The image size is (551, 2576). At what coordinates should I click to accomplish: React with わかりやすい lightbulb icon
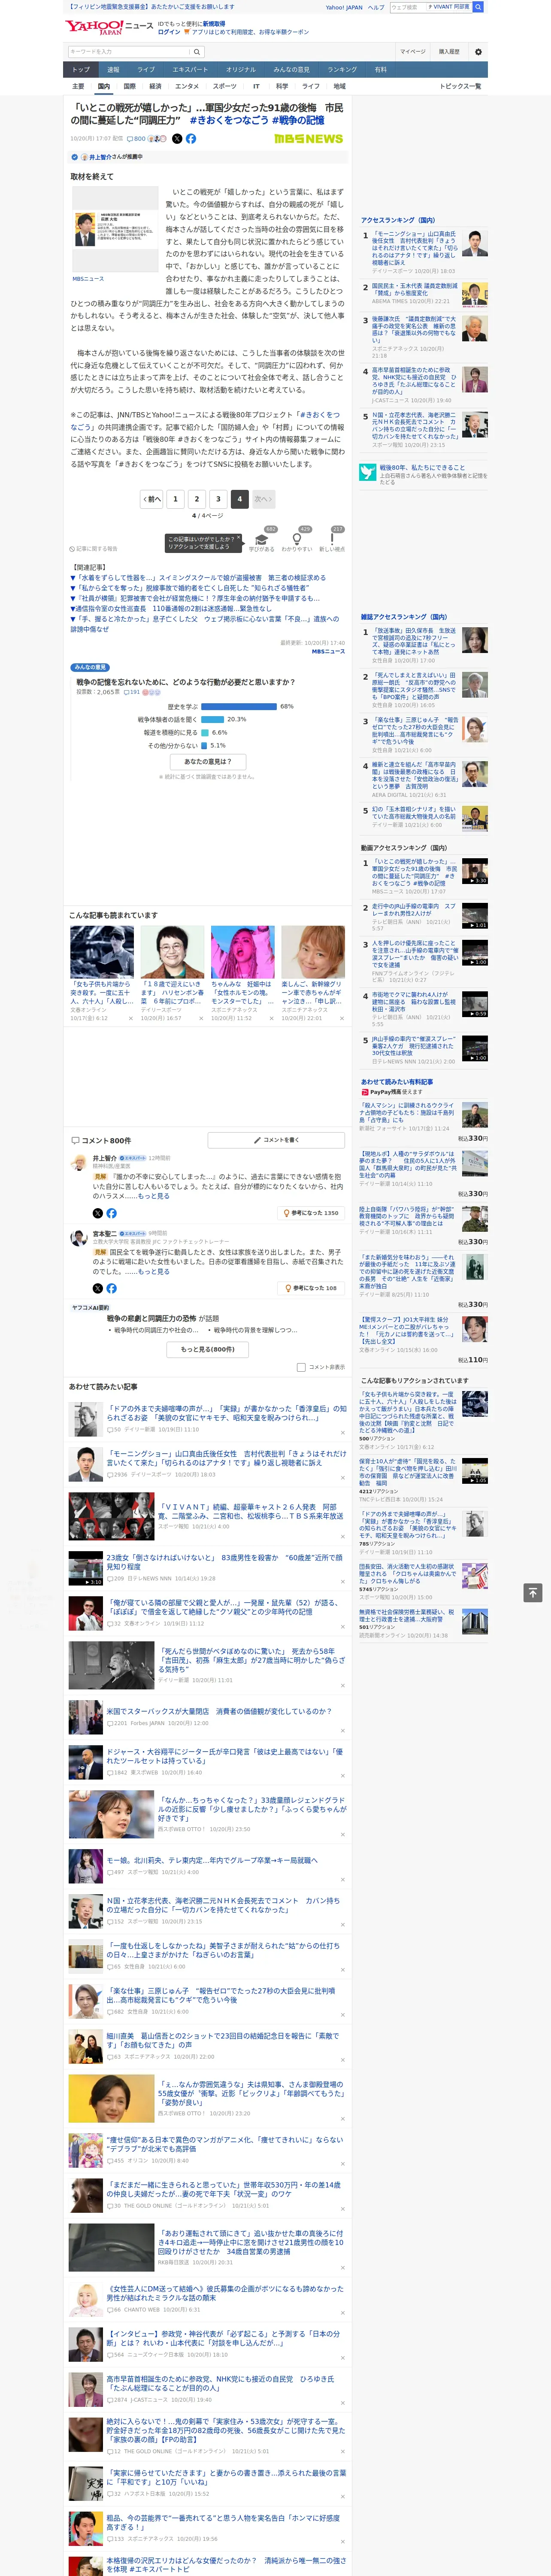click(x=297, y=539)
